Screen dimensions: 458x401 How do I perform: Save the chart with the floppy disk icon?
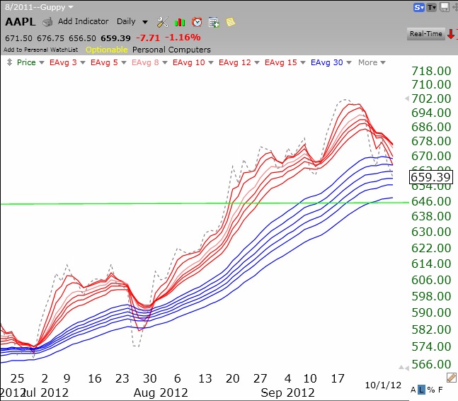pos(445,7)
